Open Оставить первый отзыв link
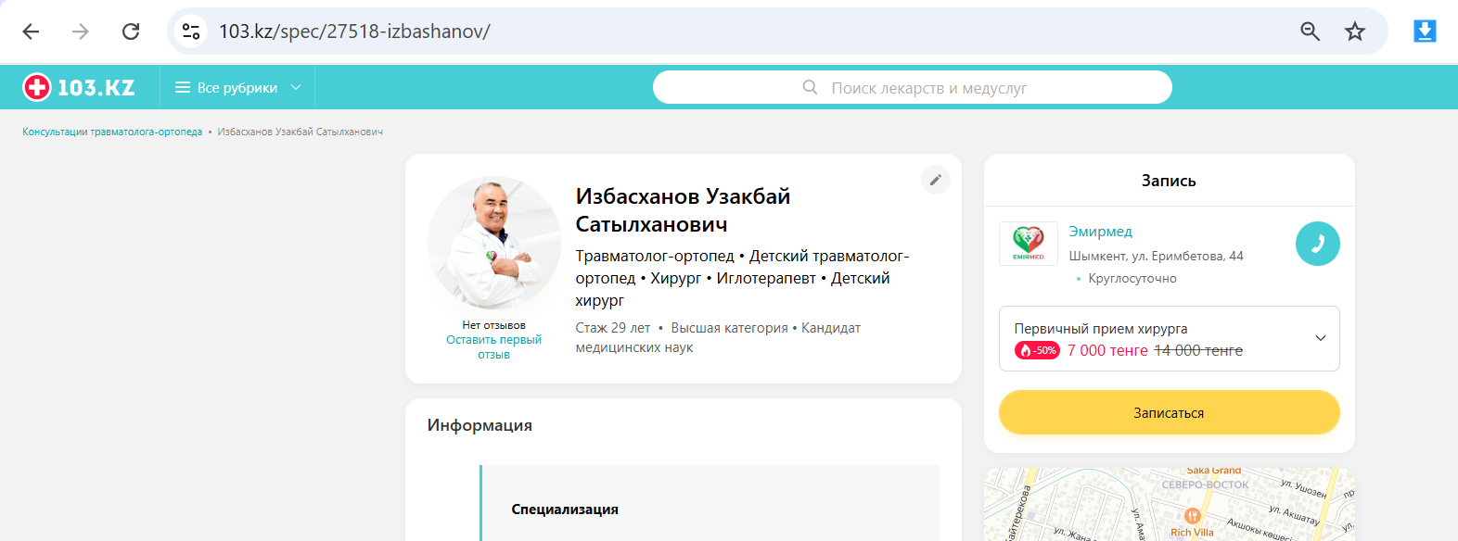The image size is (1458, 541). (x=493, y=346)
